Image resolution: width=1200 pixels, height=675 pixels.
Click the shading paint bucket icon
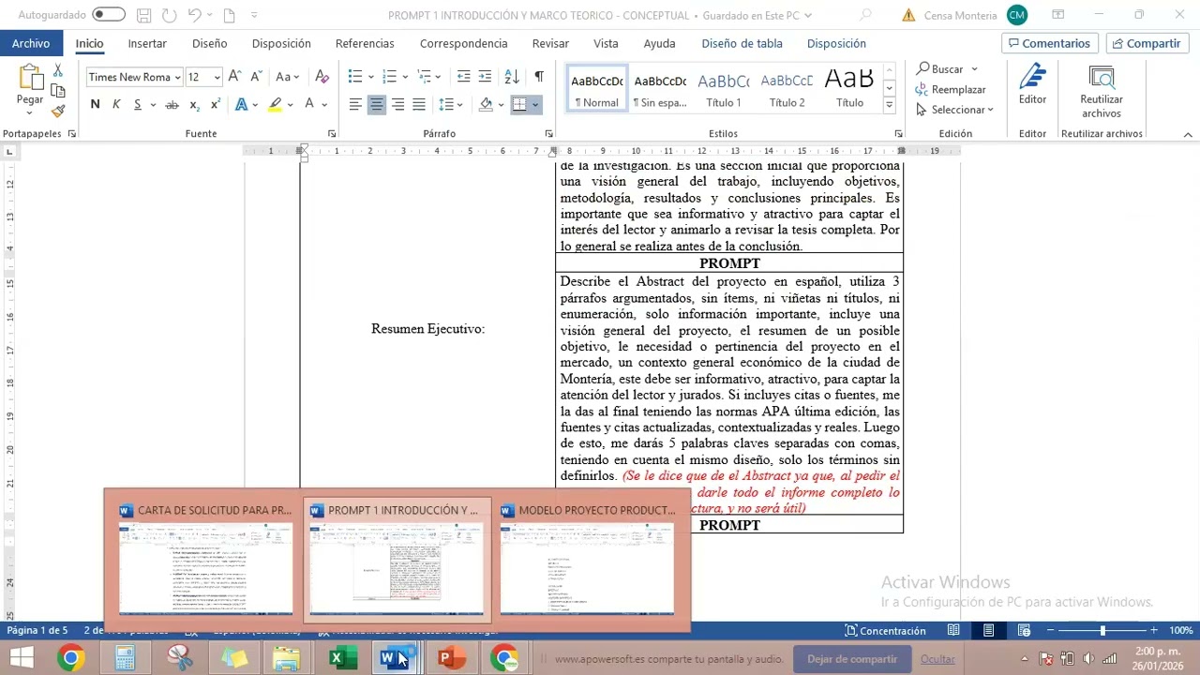pyautogui.click(x=486, y=104)
